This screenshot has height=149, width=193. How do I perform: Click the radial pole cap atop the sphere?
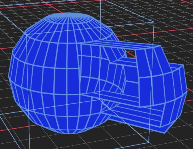point(69,18)
